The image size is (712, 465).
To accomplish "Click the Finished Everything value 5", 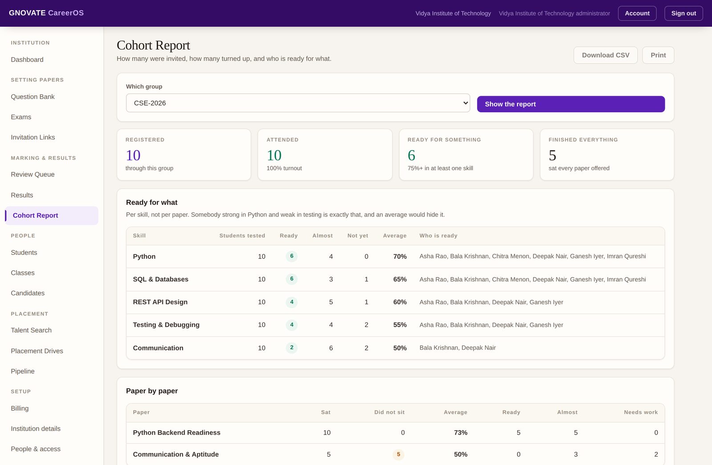I will (552, 155).
